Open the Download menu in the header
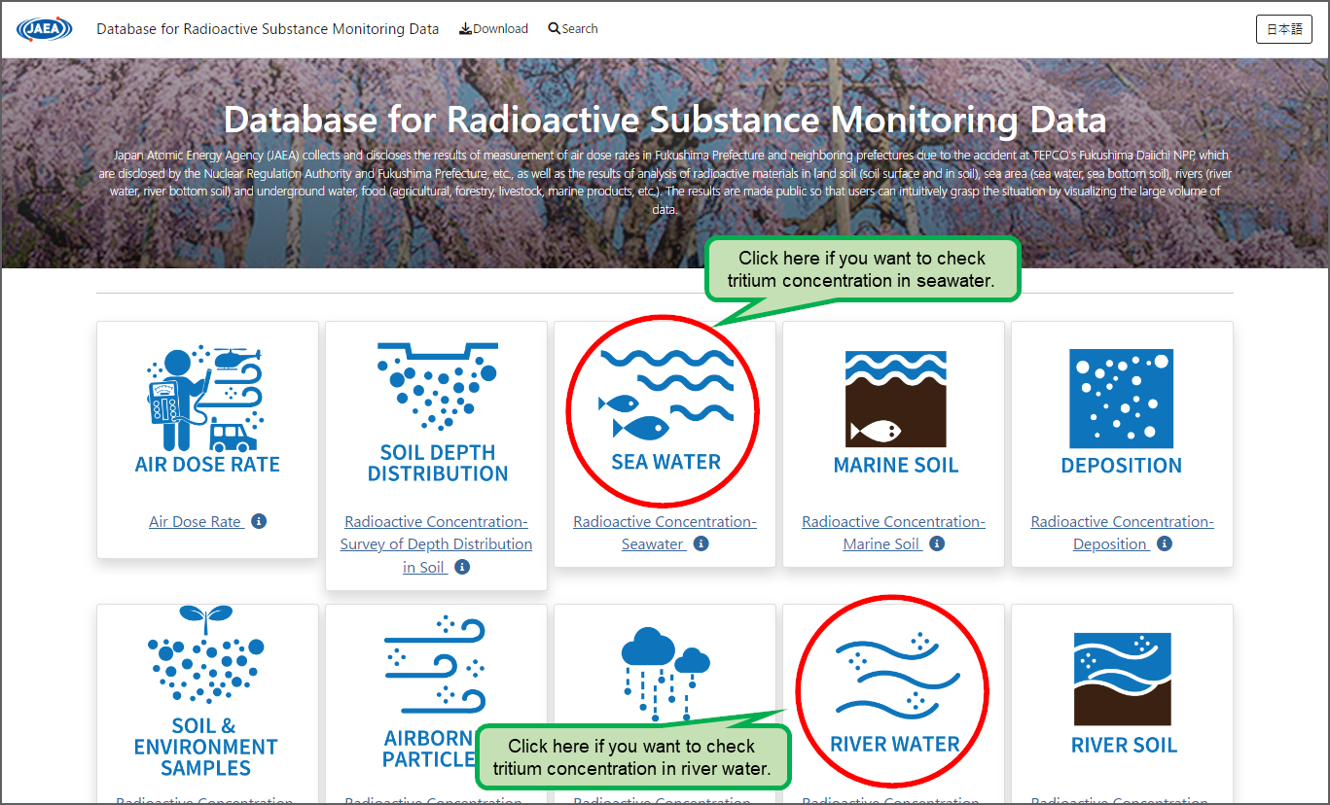 pyautogui.click(x=493, y=28)
